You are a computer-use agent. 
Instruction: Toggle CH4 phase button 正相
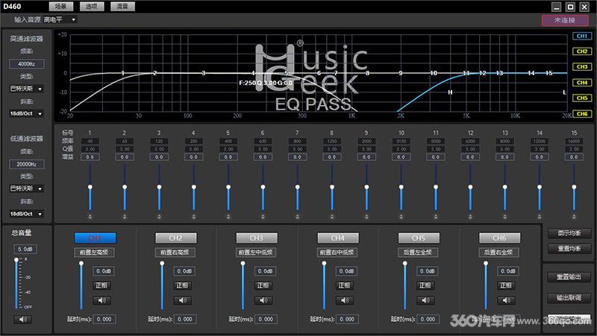click(x=345, y=285)
